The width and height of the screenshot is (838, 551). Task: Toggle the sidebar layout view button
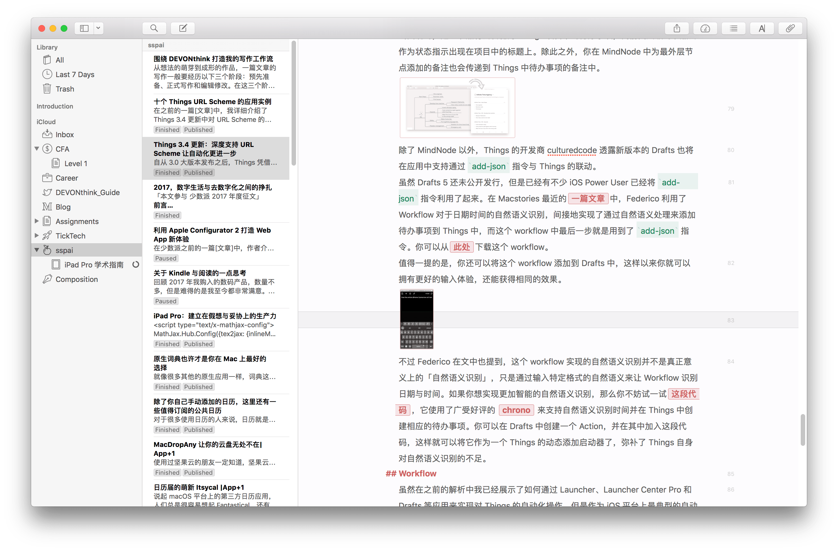pos(84,28)
